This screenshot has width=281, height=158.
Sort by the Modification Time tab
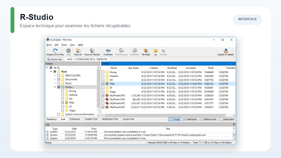[x=110, y=119]
